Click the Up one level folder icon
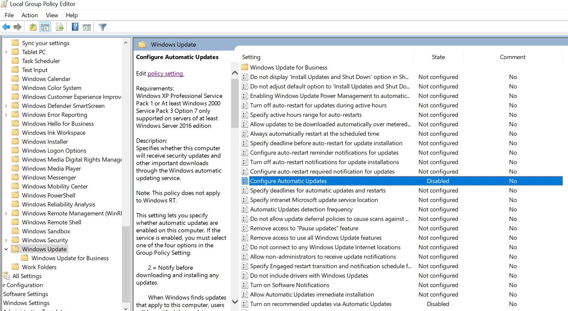This screenshot has width=568, height=311. 33,27
